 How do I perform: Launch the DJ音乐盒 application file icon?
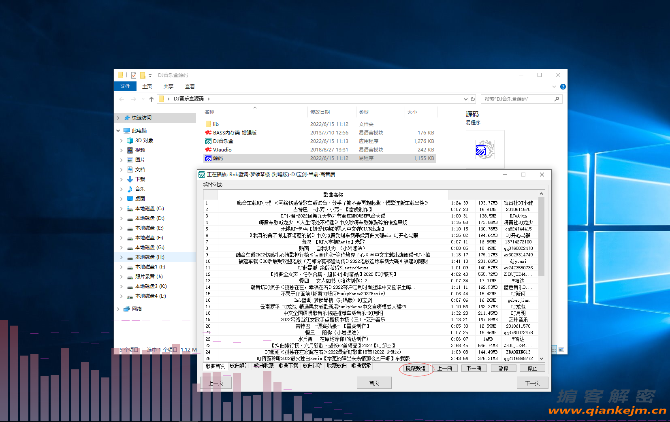coord(208,141)
